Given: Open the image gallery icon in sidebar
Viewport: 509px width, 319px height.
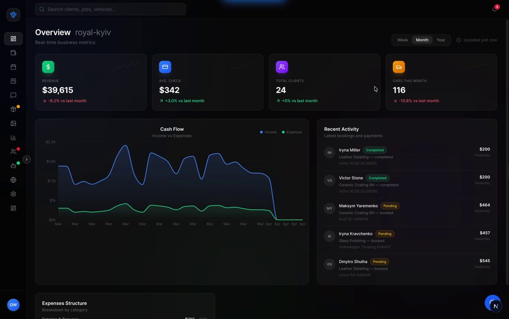Looking at the screenshot, I should pos(13,123).
